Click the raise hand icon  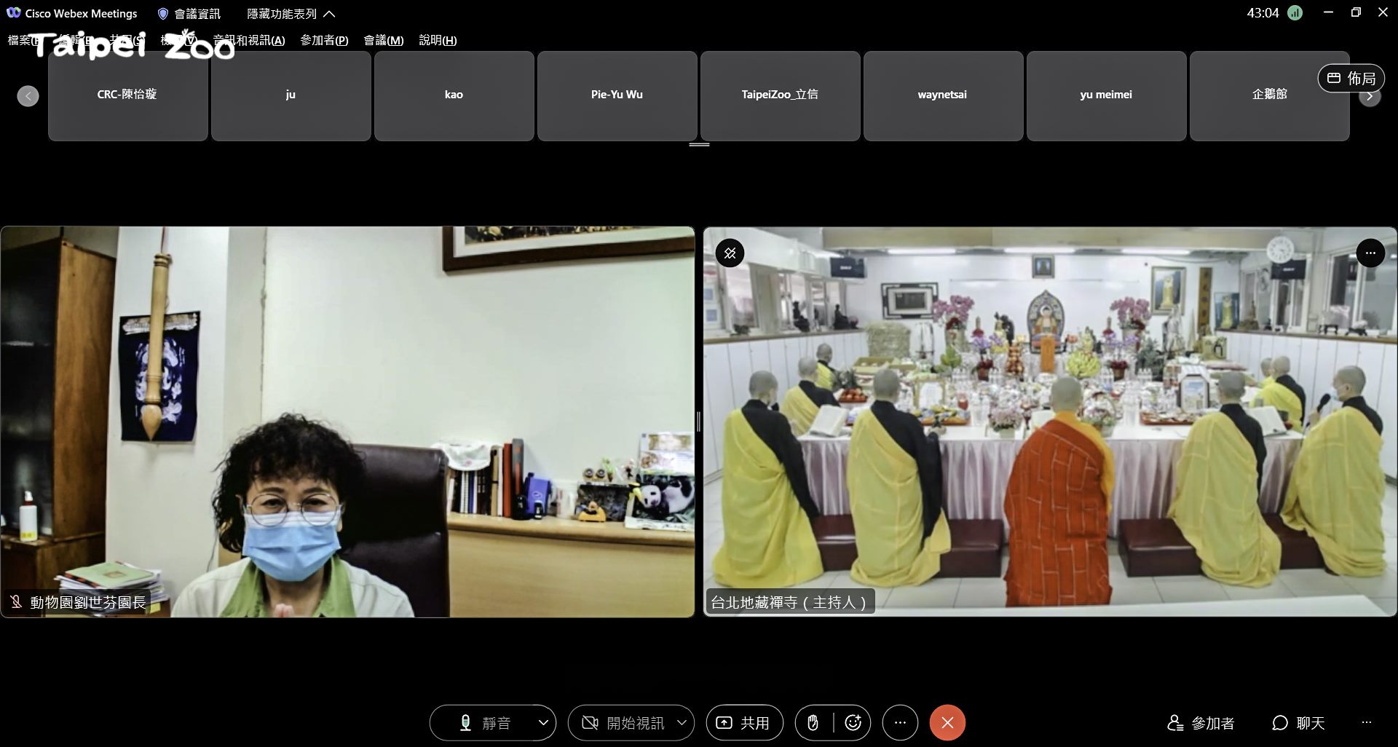[813, 723]
